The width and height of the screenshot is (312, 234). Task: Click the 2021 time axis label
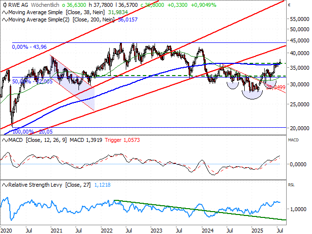coord(57,231)
